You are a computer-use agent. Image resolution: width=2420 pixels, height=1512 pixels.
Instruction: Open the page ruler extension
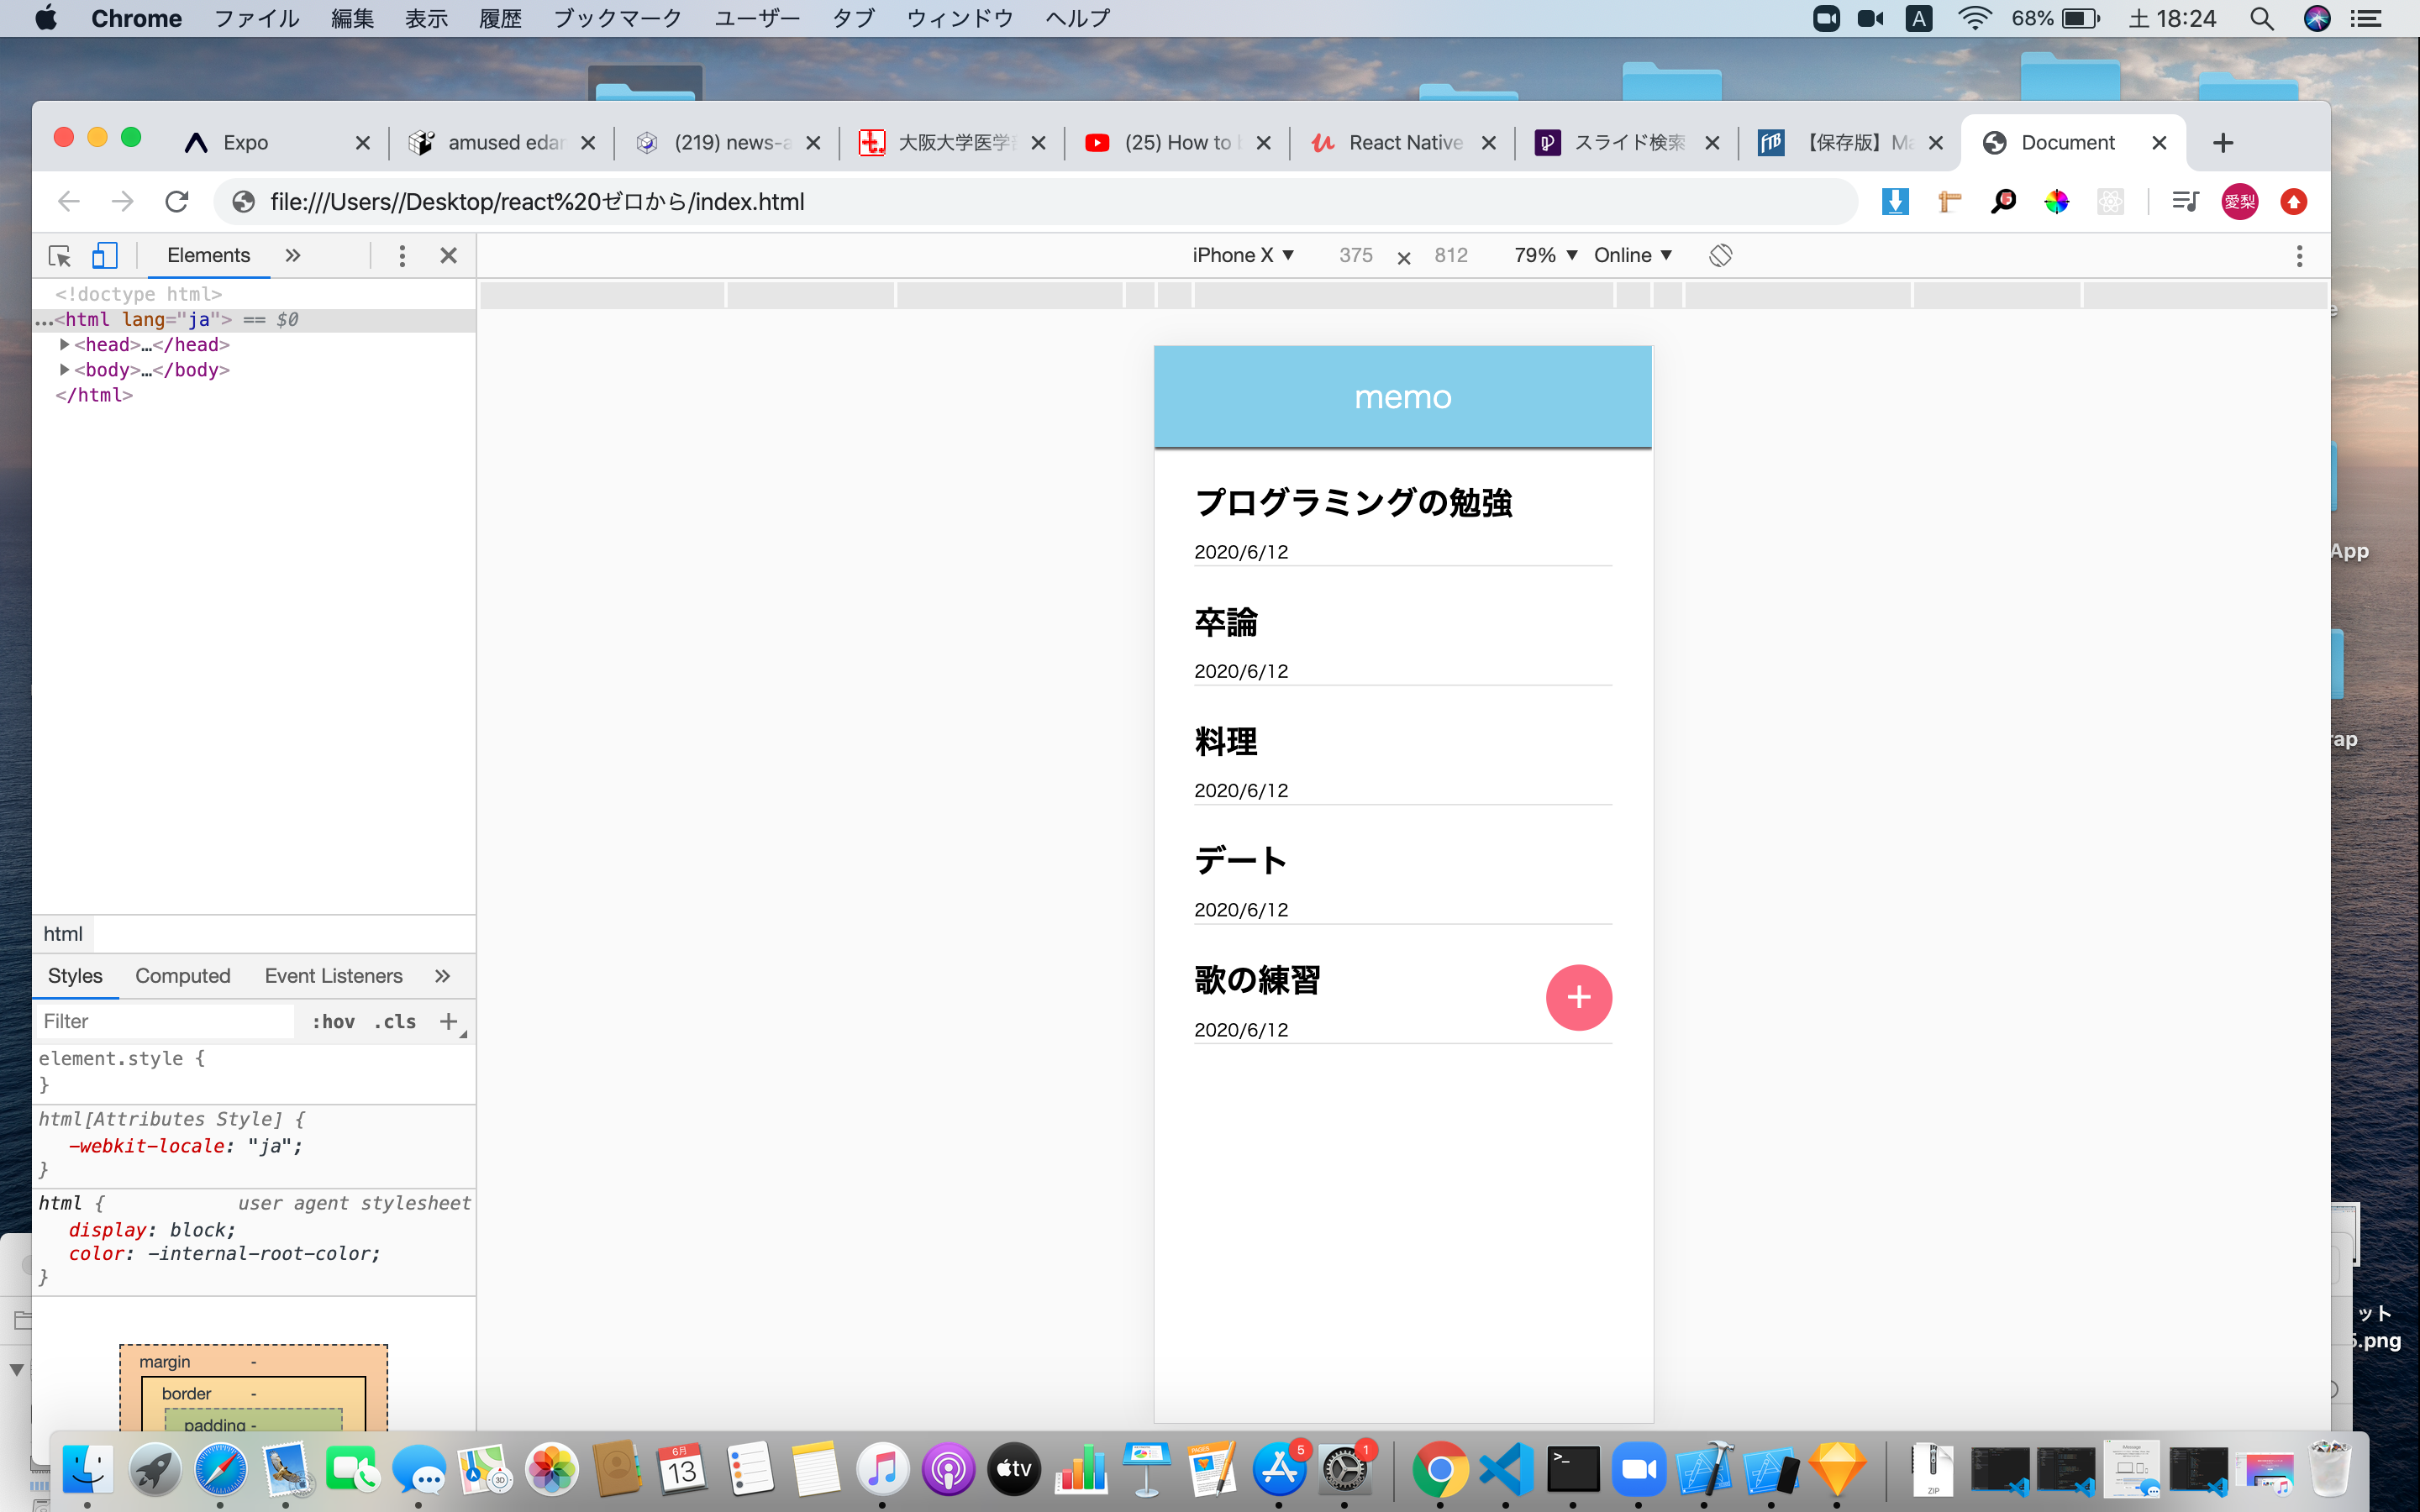click(x=1950, y=201)
